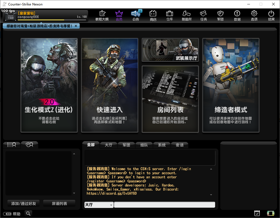This screenshot has height=218, width=280.
Task: Open the 房间列表 room list card
Action: pos(170,99)
